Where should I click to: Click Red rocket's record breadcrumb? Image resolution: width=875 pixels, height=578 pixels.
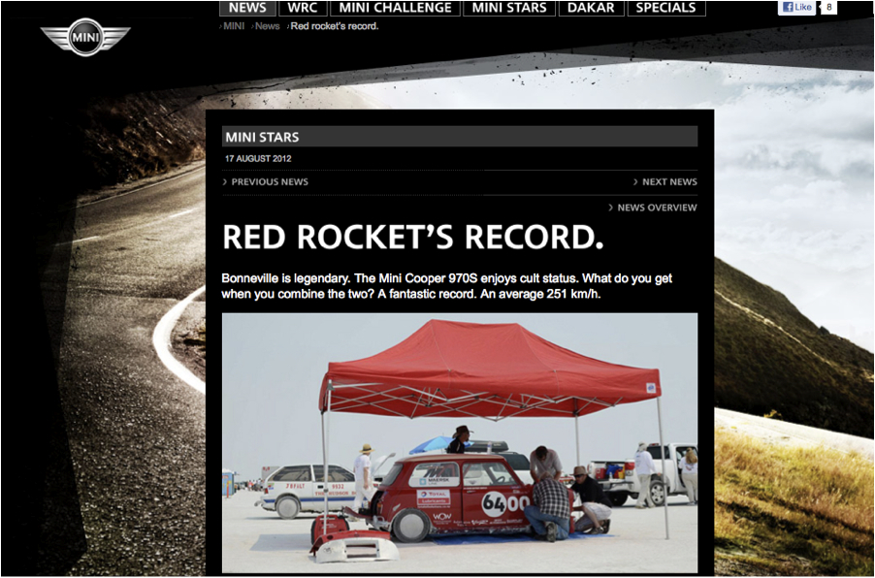click(x=334, y=26)
